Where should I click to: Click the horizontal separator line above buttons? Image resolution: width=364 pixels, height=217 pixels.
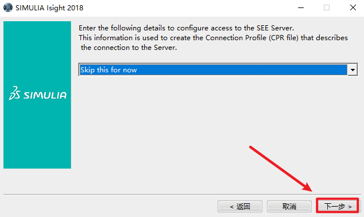coord(182,194)
